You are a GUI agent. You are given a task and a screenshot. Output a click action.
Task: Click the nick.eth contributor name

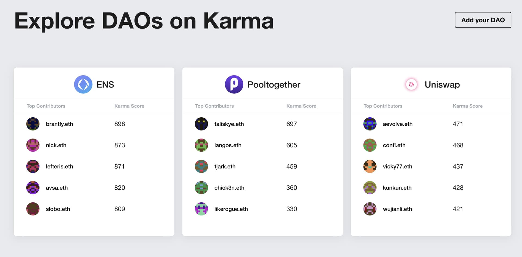56,145
